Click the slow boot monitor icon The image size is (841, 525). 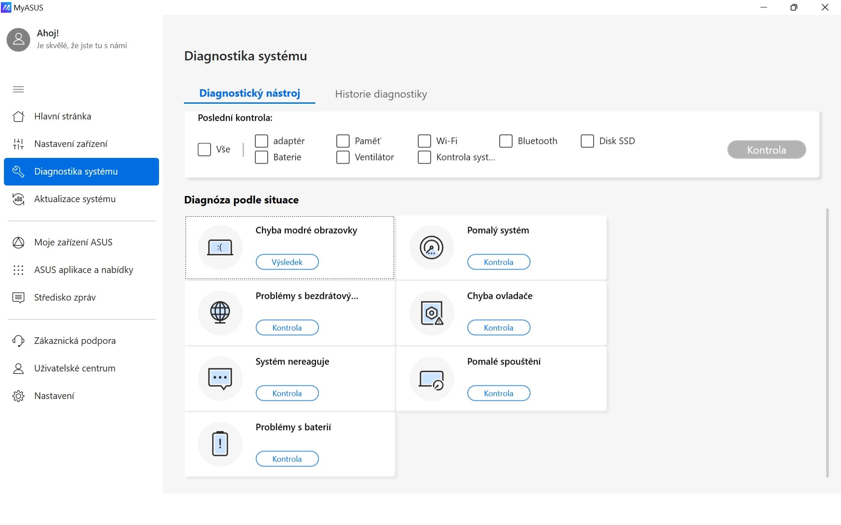pyautogui.click(x=431, y=379)
